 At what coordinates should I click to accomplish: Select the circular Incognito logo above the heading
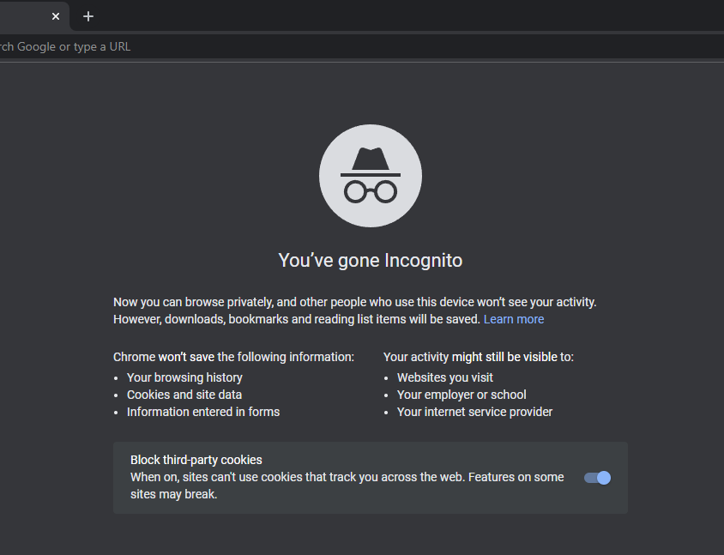coord(370,175)
